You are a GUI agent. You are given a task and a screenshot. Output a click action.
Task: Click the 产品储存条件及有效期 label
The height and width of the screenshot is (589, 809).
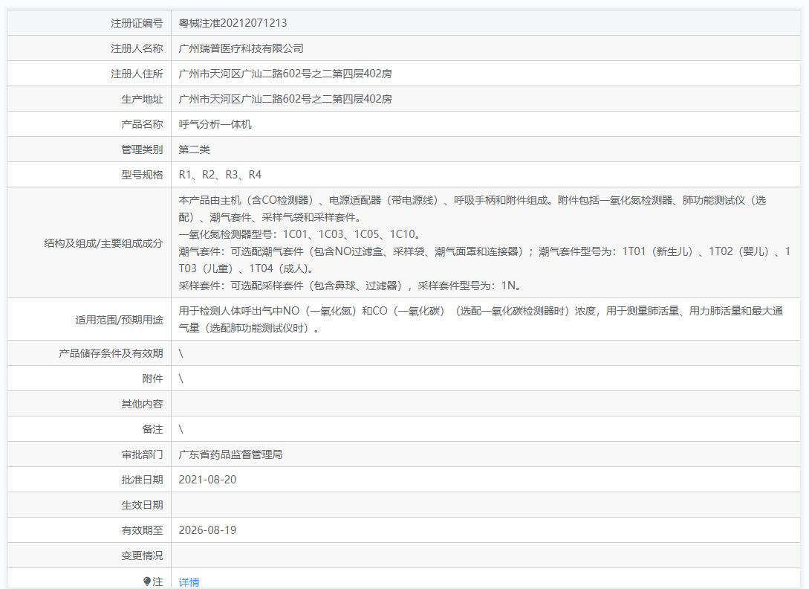[111, 353]
